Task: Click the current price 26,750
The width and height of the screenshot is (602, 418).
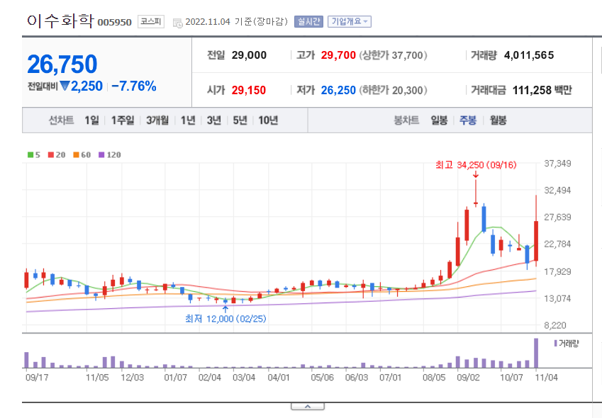Action: tap(62, 64)
